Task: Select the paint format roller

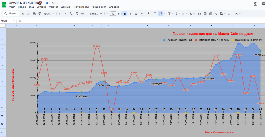Action: pyautogui.click(x=39, y=14)
